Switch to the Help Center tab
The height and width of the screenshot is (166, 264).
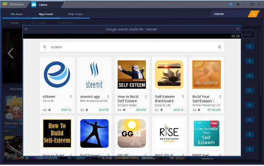(75, 14)
